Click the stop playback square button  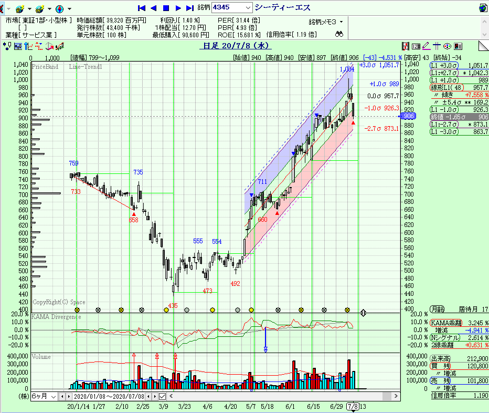tap(166, 8)
